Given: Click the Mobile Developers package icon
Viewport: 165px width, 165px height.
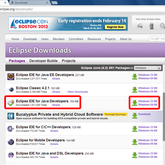Looking at the screenshot, I should tap(11, 142).
